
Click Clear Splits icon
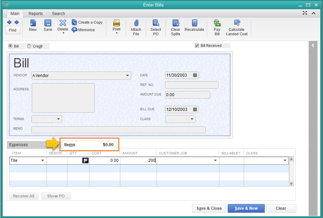click(176, 23)
